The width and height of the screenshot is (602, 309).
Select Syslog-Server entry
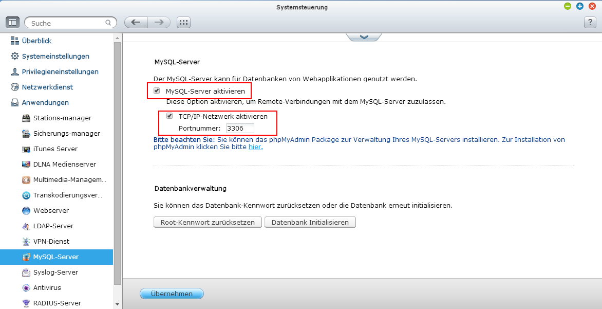(x=55, y=272)
